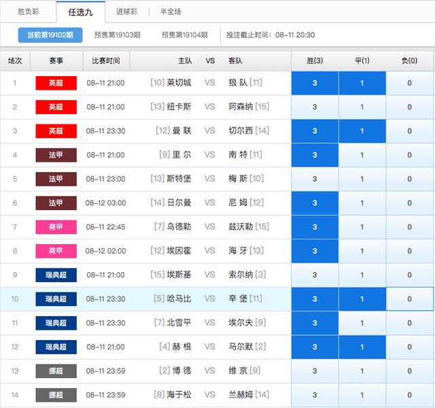The image size is (435, 408).
Task: Click the 挪超 tag in match 13
Action: coord(56,371)
